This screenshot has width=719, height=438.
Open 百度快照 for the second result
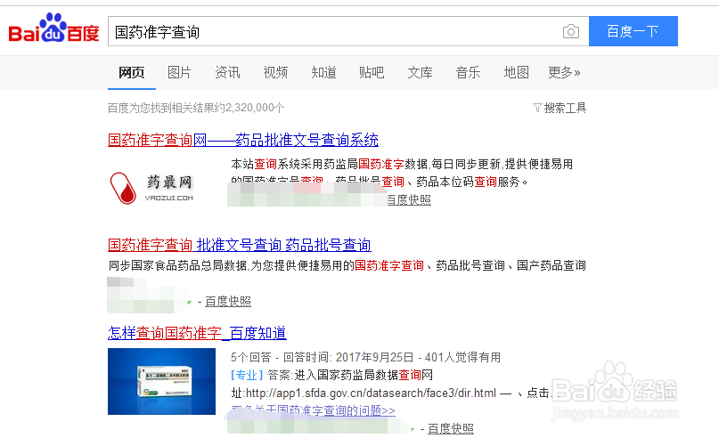pos(228,302)
